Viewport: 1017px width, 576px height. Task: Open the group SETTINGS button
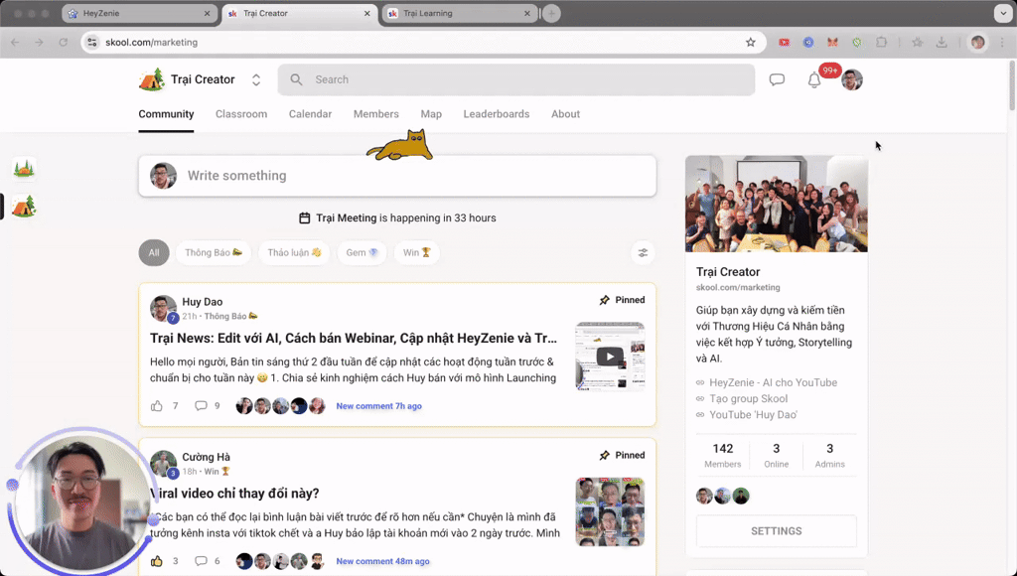tap(777, 531)
